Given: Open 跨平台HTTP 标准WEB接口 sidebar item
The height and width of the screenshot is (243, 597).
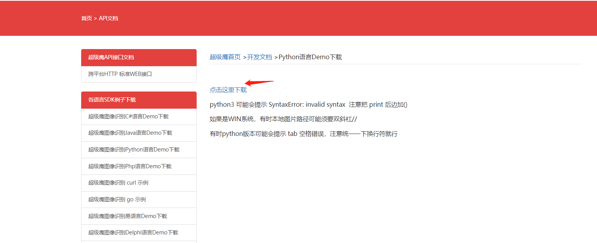Looking at the screenshot, I should tap(139, 74).
